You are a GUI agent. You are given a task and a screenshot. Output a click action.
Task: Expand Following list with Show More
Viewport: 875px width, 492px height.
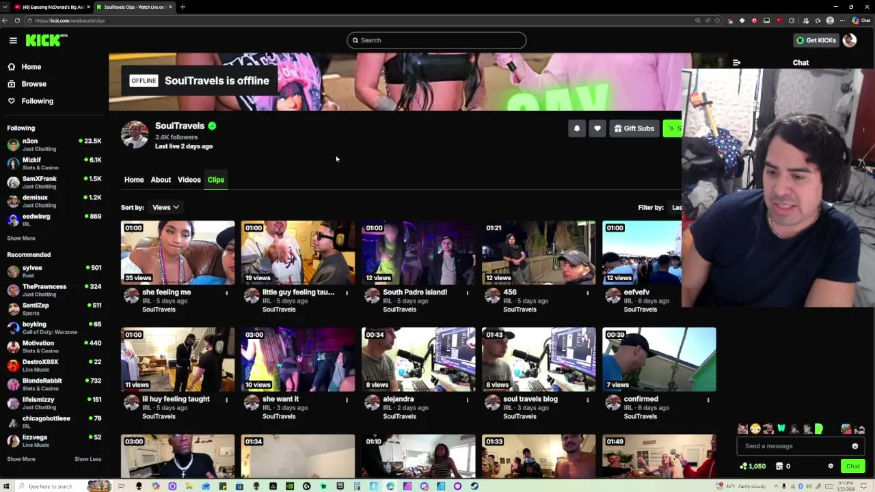click(21, 238)
